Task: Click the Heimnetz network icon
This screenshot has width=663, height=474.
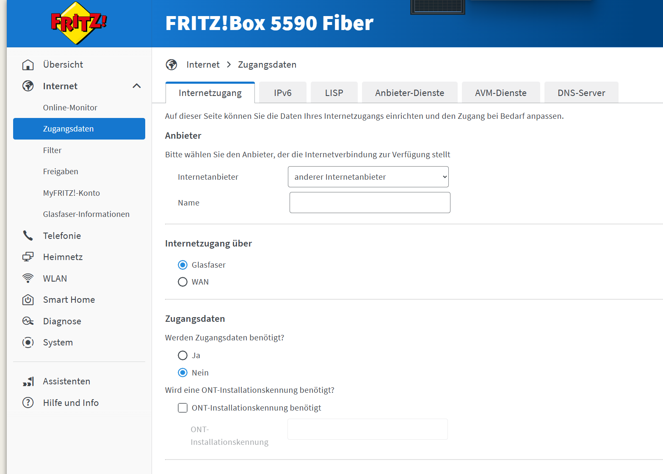Action: [x=28, y=257]
